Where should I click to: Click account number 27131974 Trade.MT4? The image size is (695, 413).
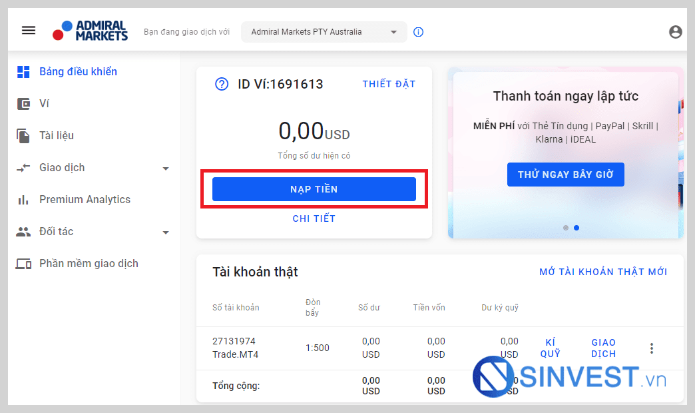coord(236,348)
